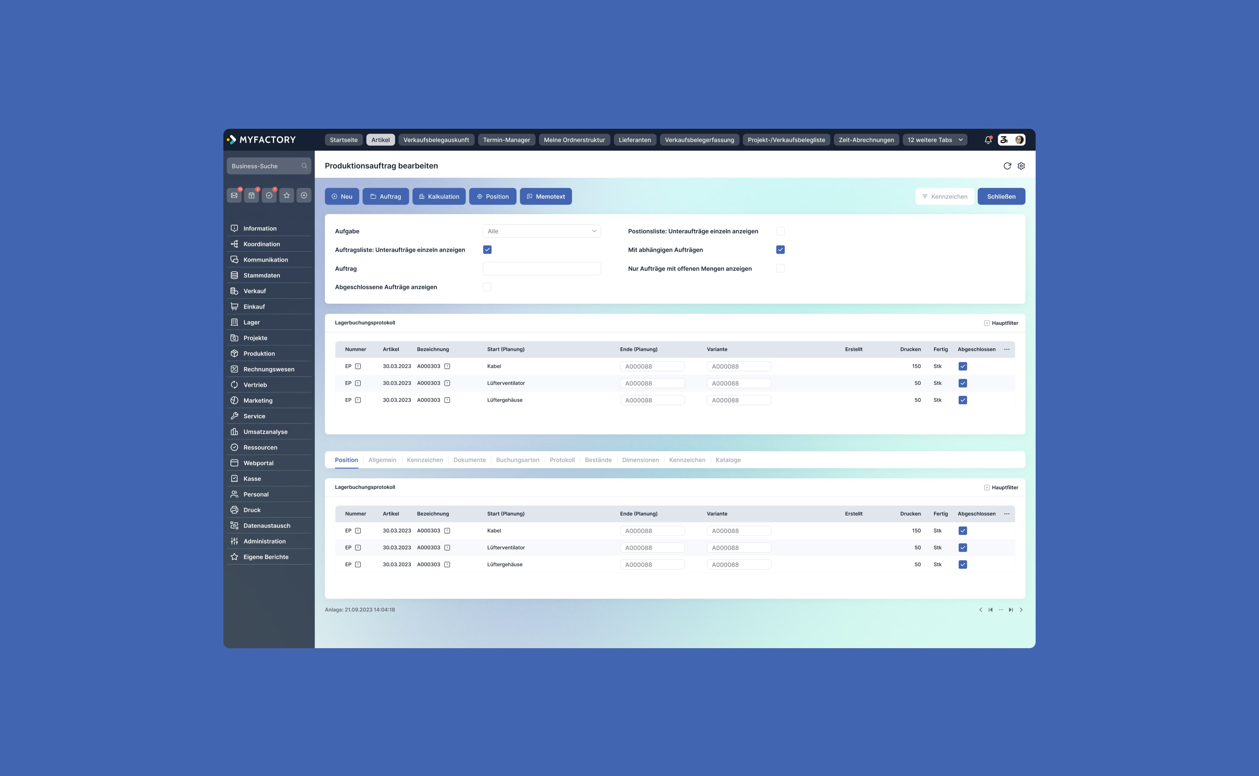The height and width of the screenshot is (776, 1259).
Task: Open the Kommunikation sidebar module
Action: click(x=269, y=260)
